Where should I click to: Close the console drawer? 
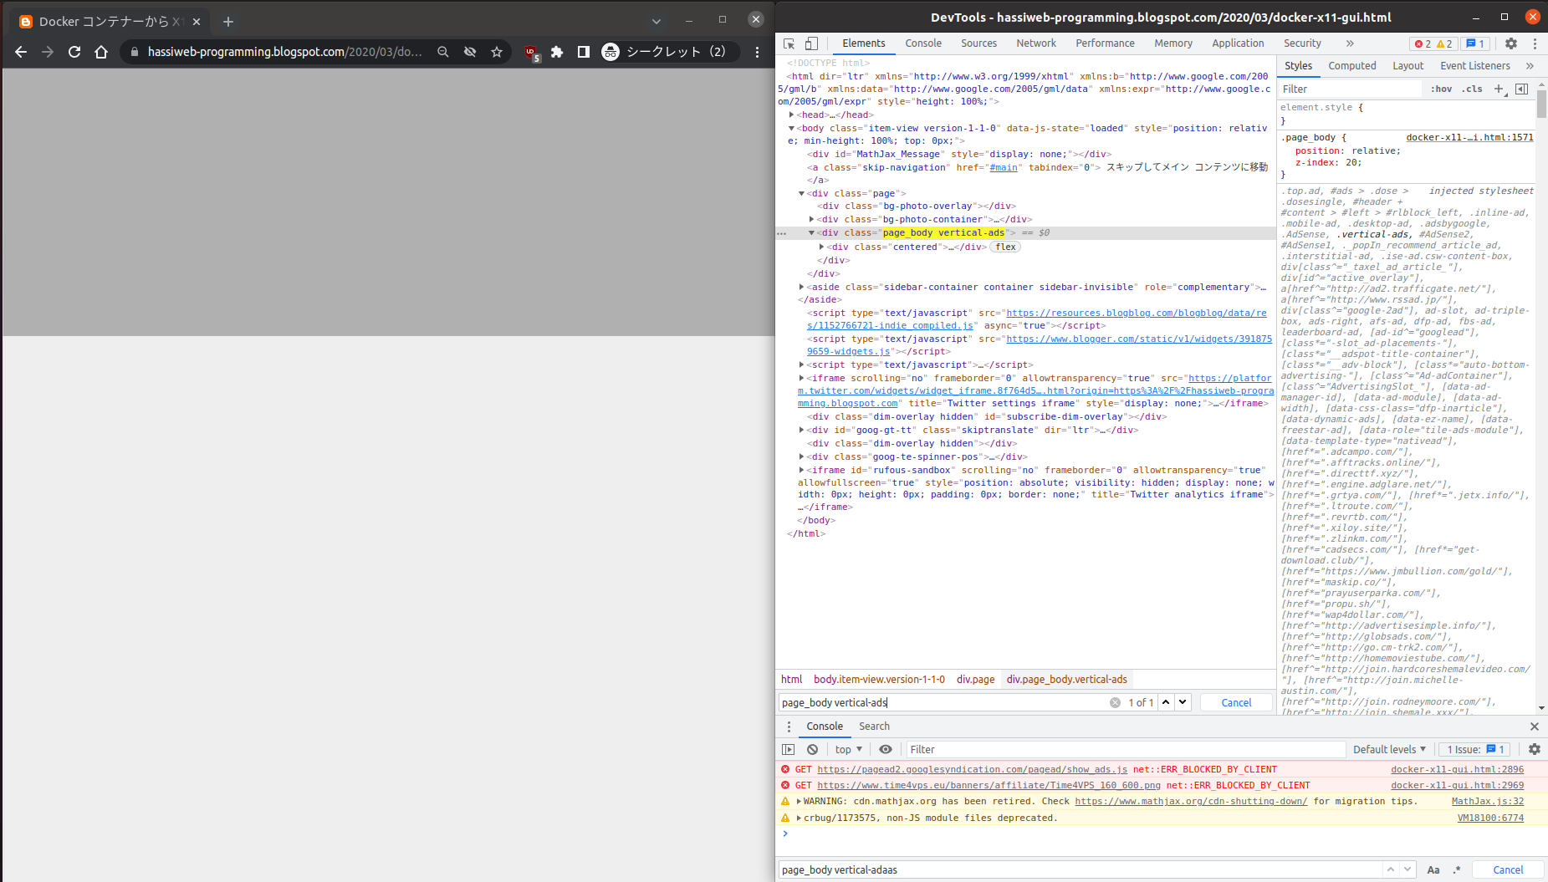click(1535, 727)
